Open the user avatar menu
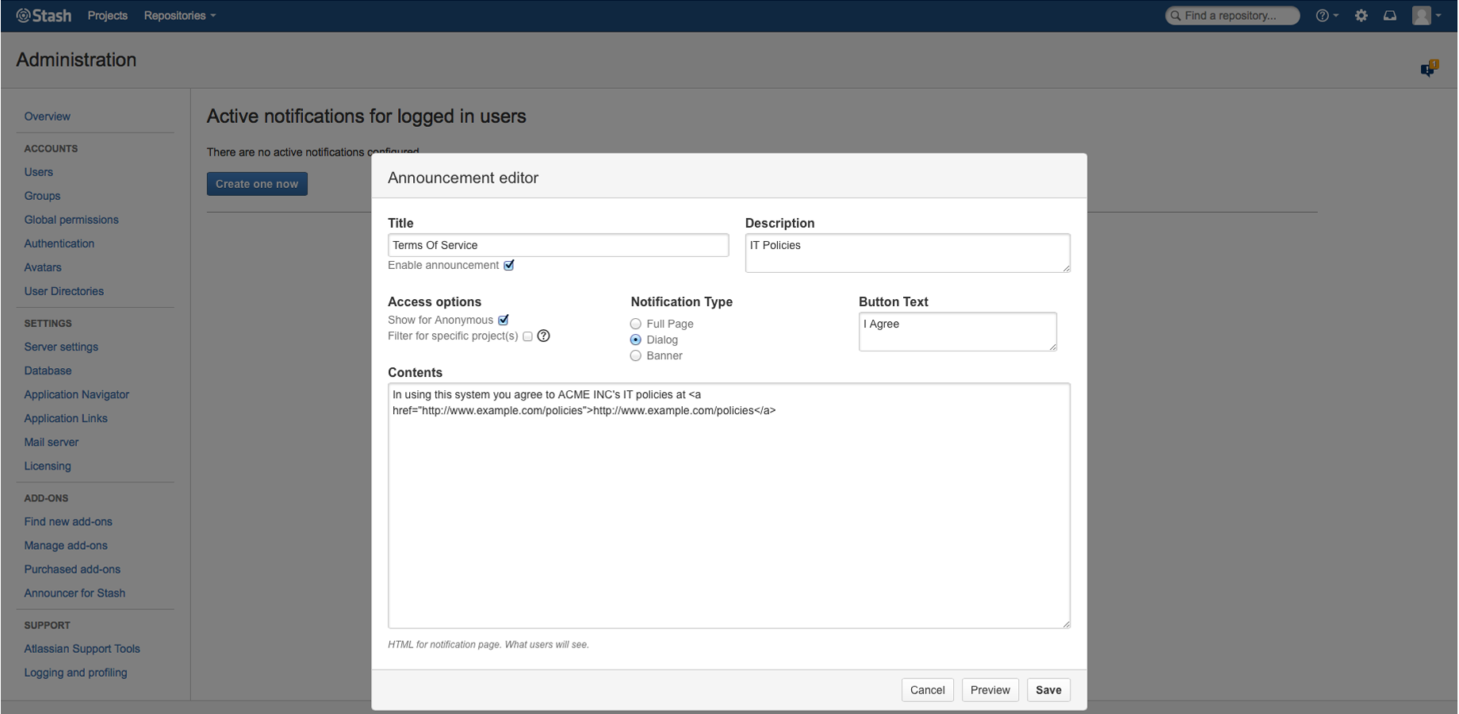 pos(1425,16)
